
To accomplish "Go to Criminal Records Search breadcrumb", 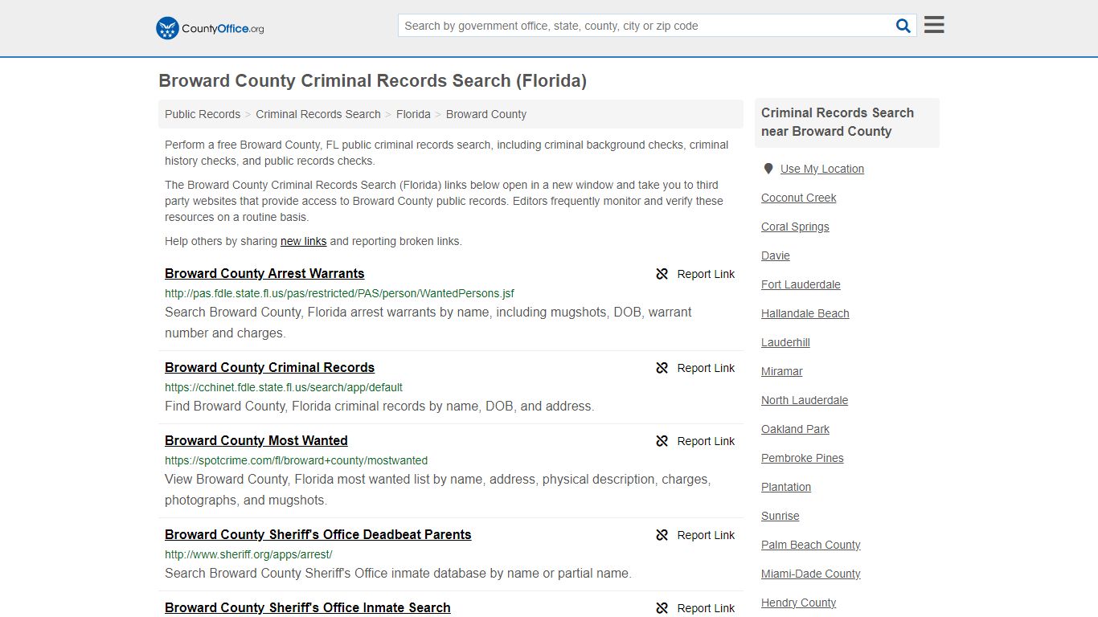I will (318, 114).
